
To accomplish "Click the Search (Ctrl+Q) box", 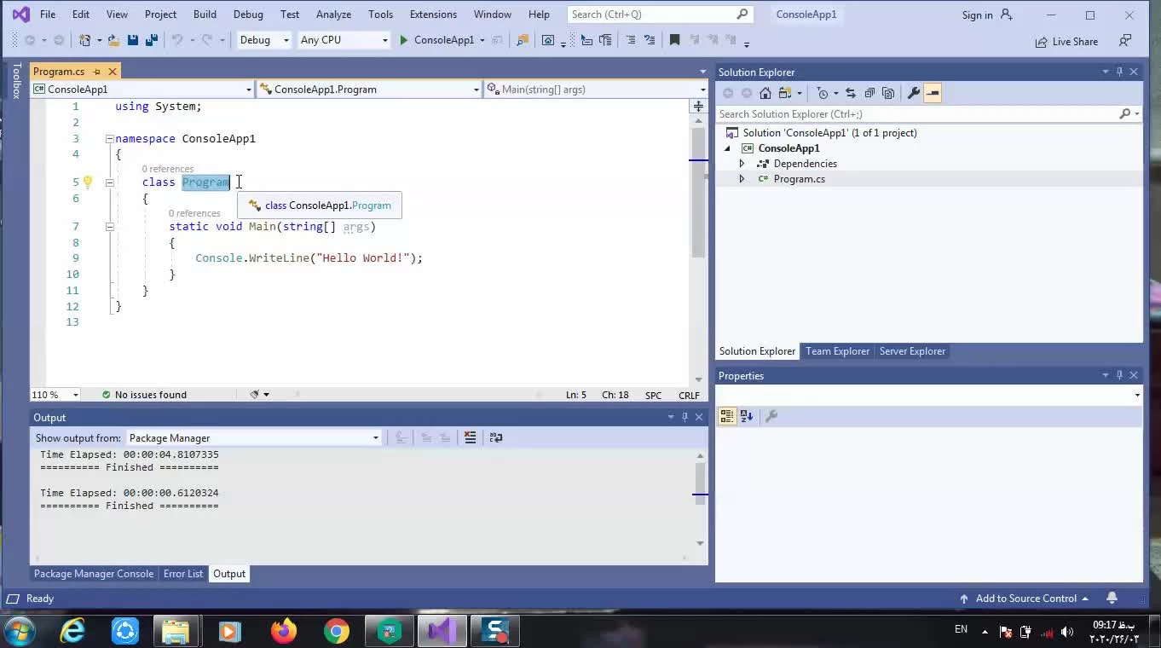I will [x=659, y=14].
